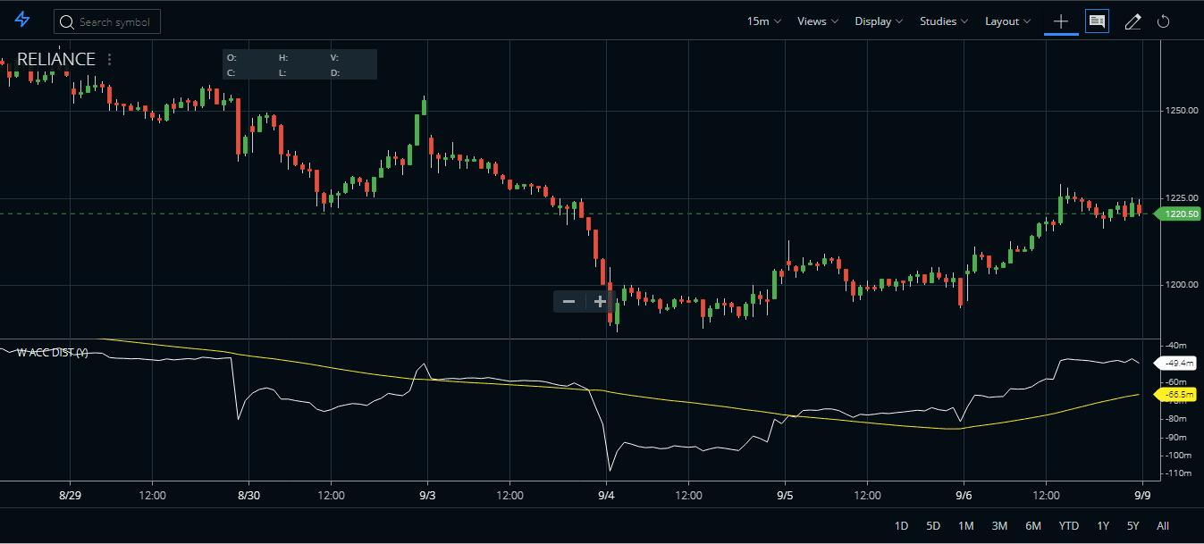1204x544 pixels.
Task: Click the zoom out minus button on chart
Action: pos(568,301)
